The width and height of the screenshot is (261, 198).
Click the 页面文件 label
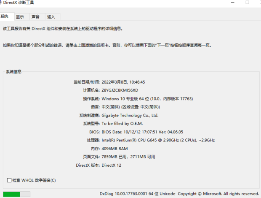pos(91,157)
